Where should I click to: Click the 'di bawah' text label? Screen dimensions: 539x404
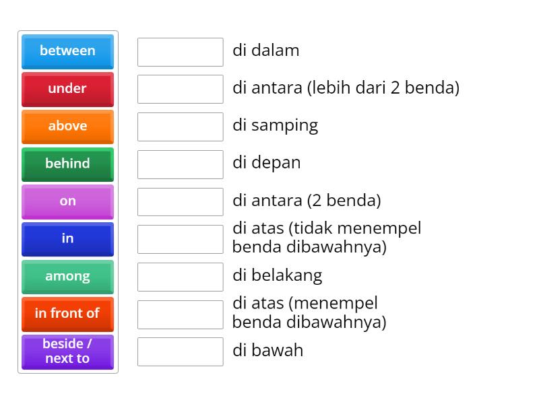267,350
